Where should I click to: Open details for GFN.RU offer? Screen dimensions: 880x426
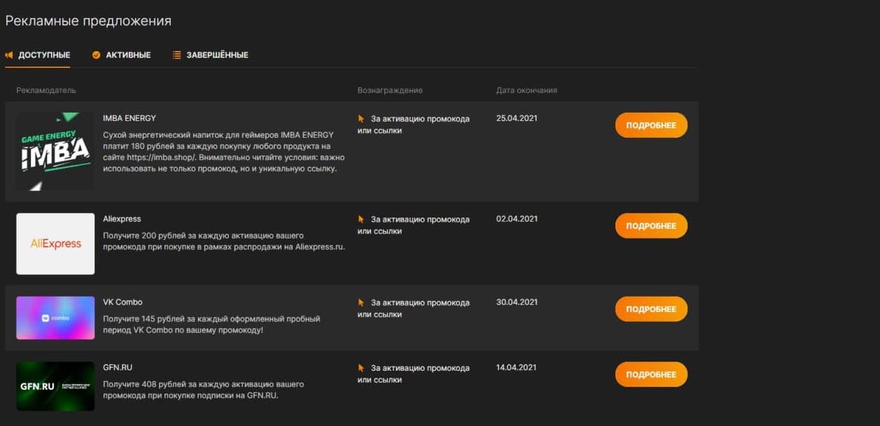tap(650, 374)
